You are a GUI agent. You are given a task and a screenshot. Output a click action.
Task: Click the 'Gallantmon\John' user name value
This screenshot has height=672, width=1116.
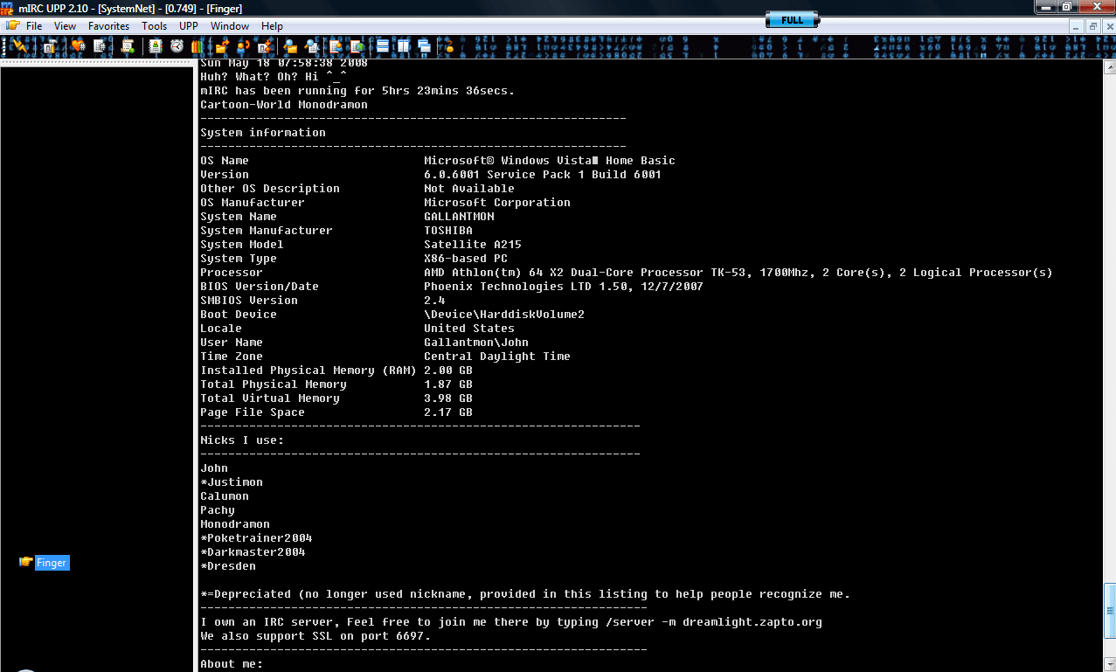pyautogui.click(x=476, y=343)
